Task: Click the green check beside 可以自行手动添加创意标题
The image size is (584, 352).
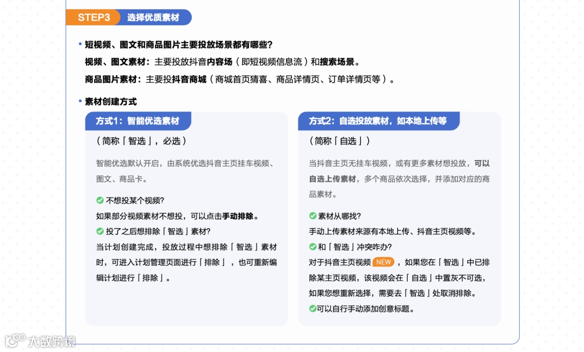Action: (x=313, y=308)
